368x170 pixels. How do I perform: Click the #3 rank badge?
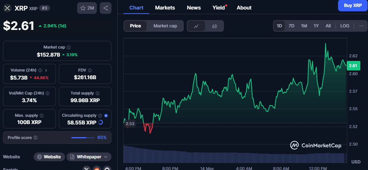pyautogui.click(x=44, y=8)
